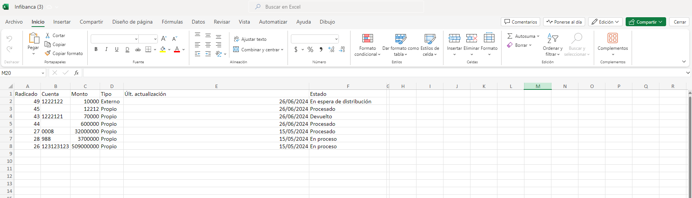Apply the red font color
Image resolution: width=692 pixels, height=198 pixels.
click(x=177, y=49)
